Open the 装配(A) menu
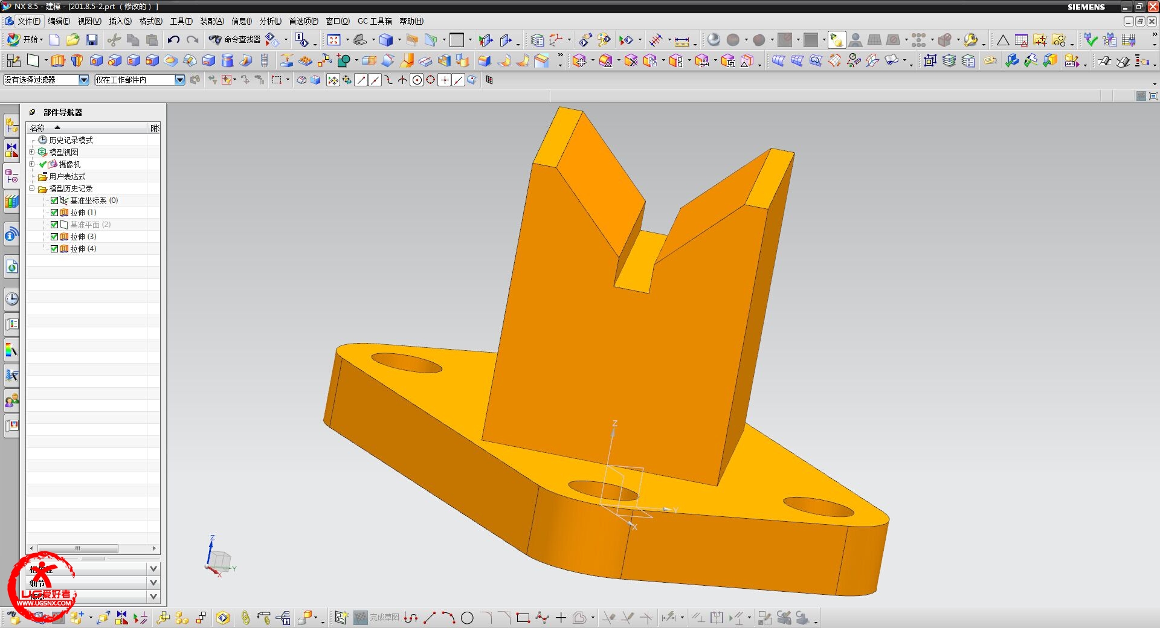Viewport: 1160px width, 628px height. 211,21
